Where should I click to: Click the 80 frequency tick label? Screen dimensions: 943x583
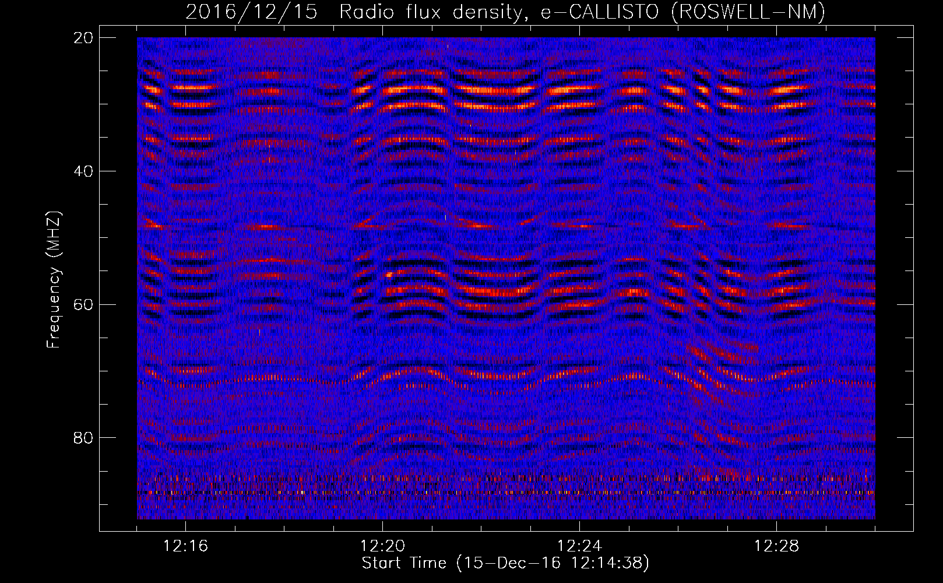point(83,438)
